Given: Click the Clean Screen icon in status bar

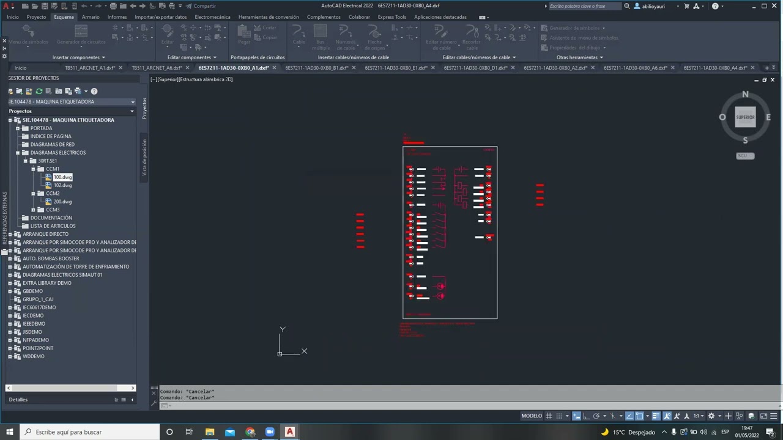Looking at the screenshot, I should [763, 416].
